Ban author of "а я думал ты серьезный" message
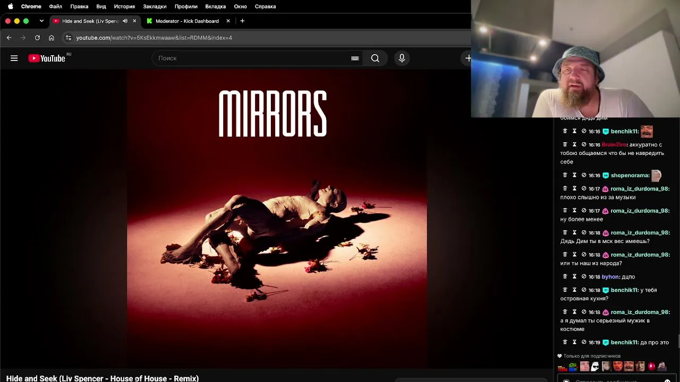 pyautogui.click(x=584, y=312)
